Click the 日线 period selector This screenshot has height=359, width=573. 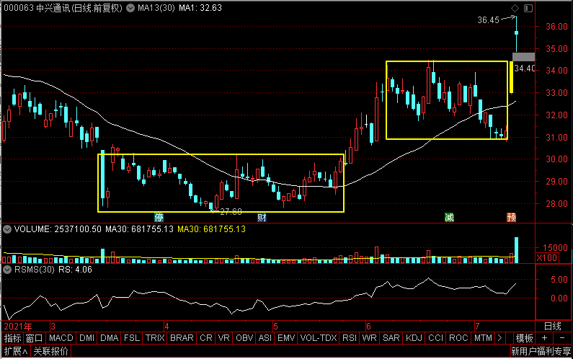click(553, 326)
